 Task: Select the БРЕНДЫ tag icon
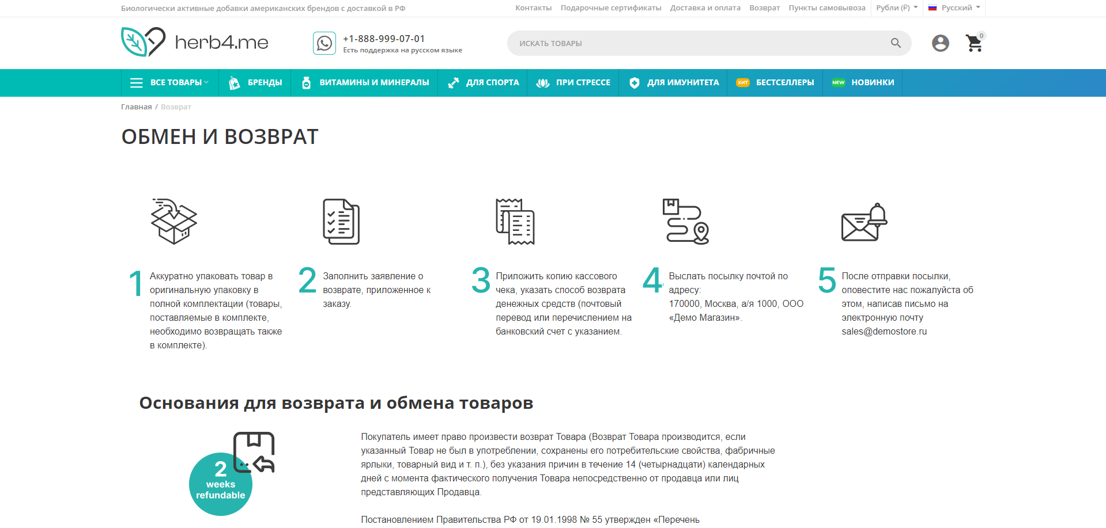coord(233,82)
